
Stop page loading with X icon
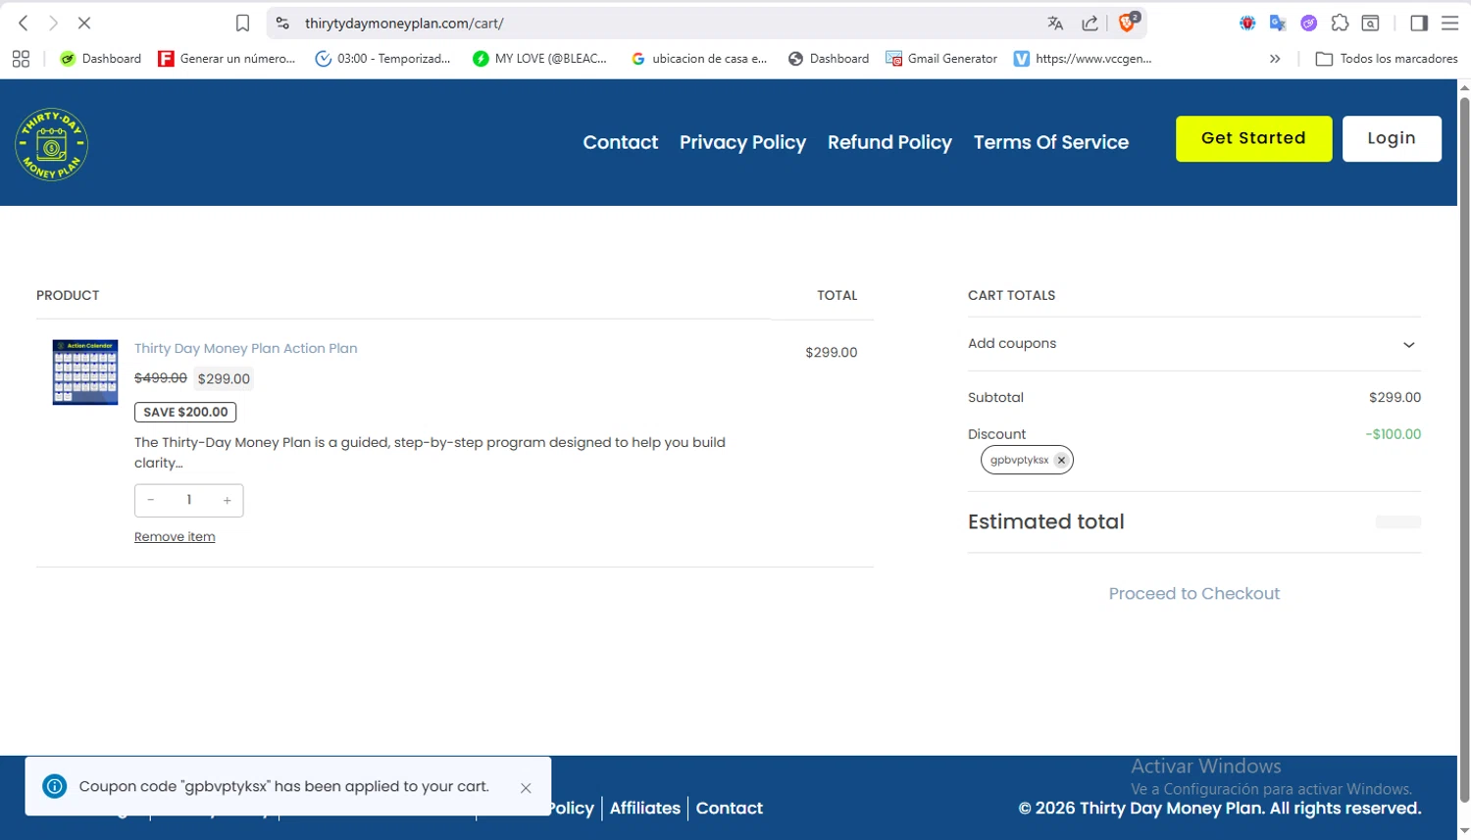click(84, 23)
